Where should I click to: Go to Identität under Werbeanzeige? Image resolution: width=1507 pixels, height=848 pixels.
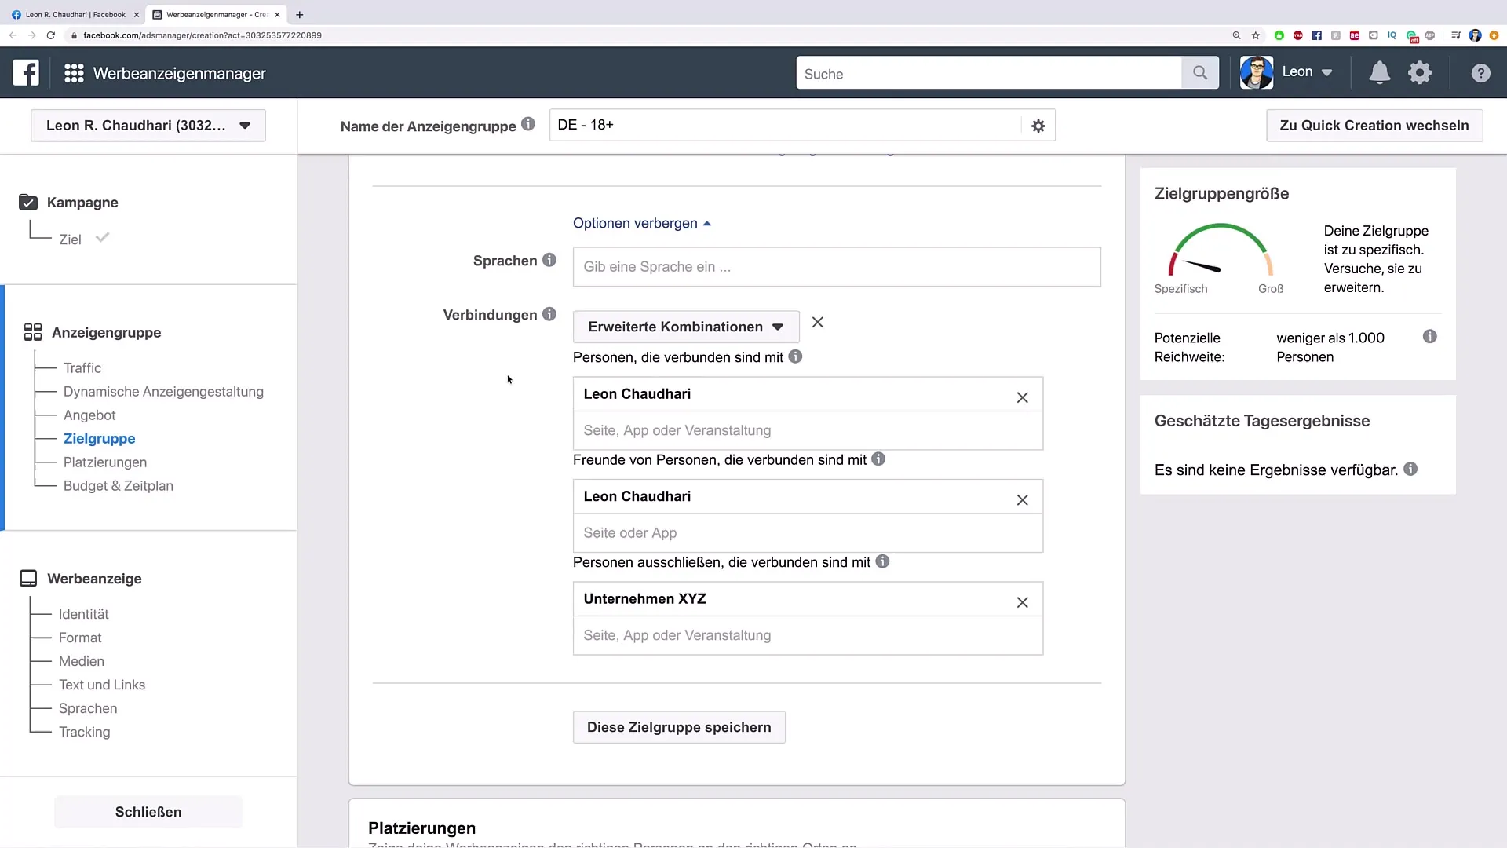pos(84,614)
